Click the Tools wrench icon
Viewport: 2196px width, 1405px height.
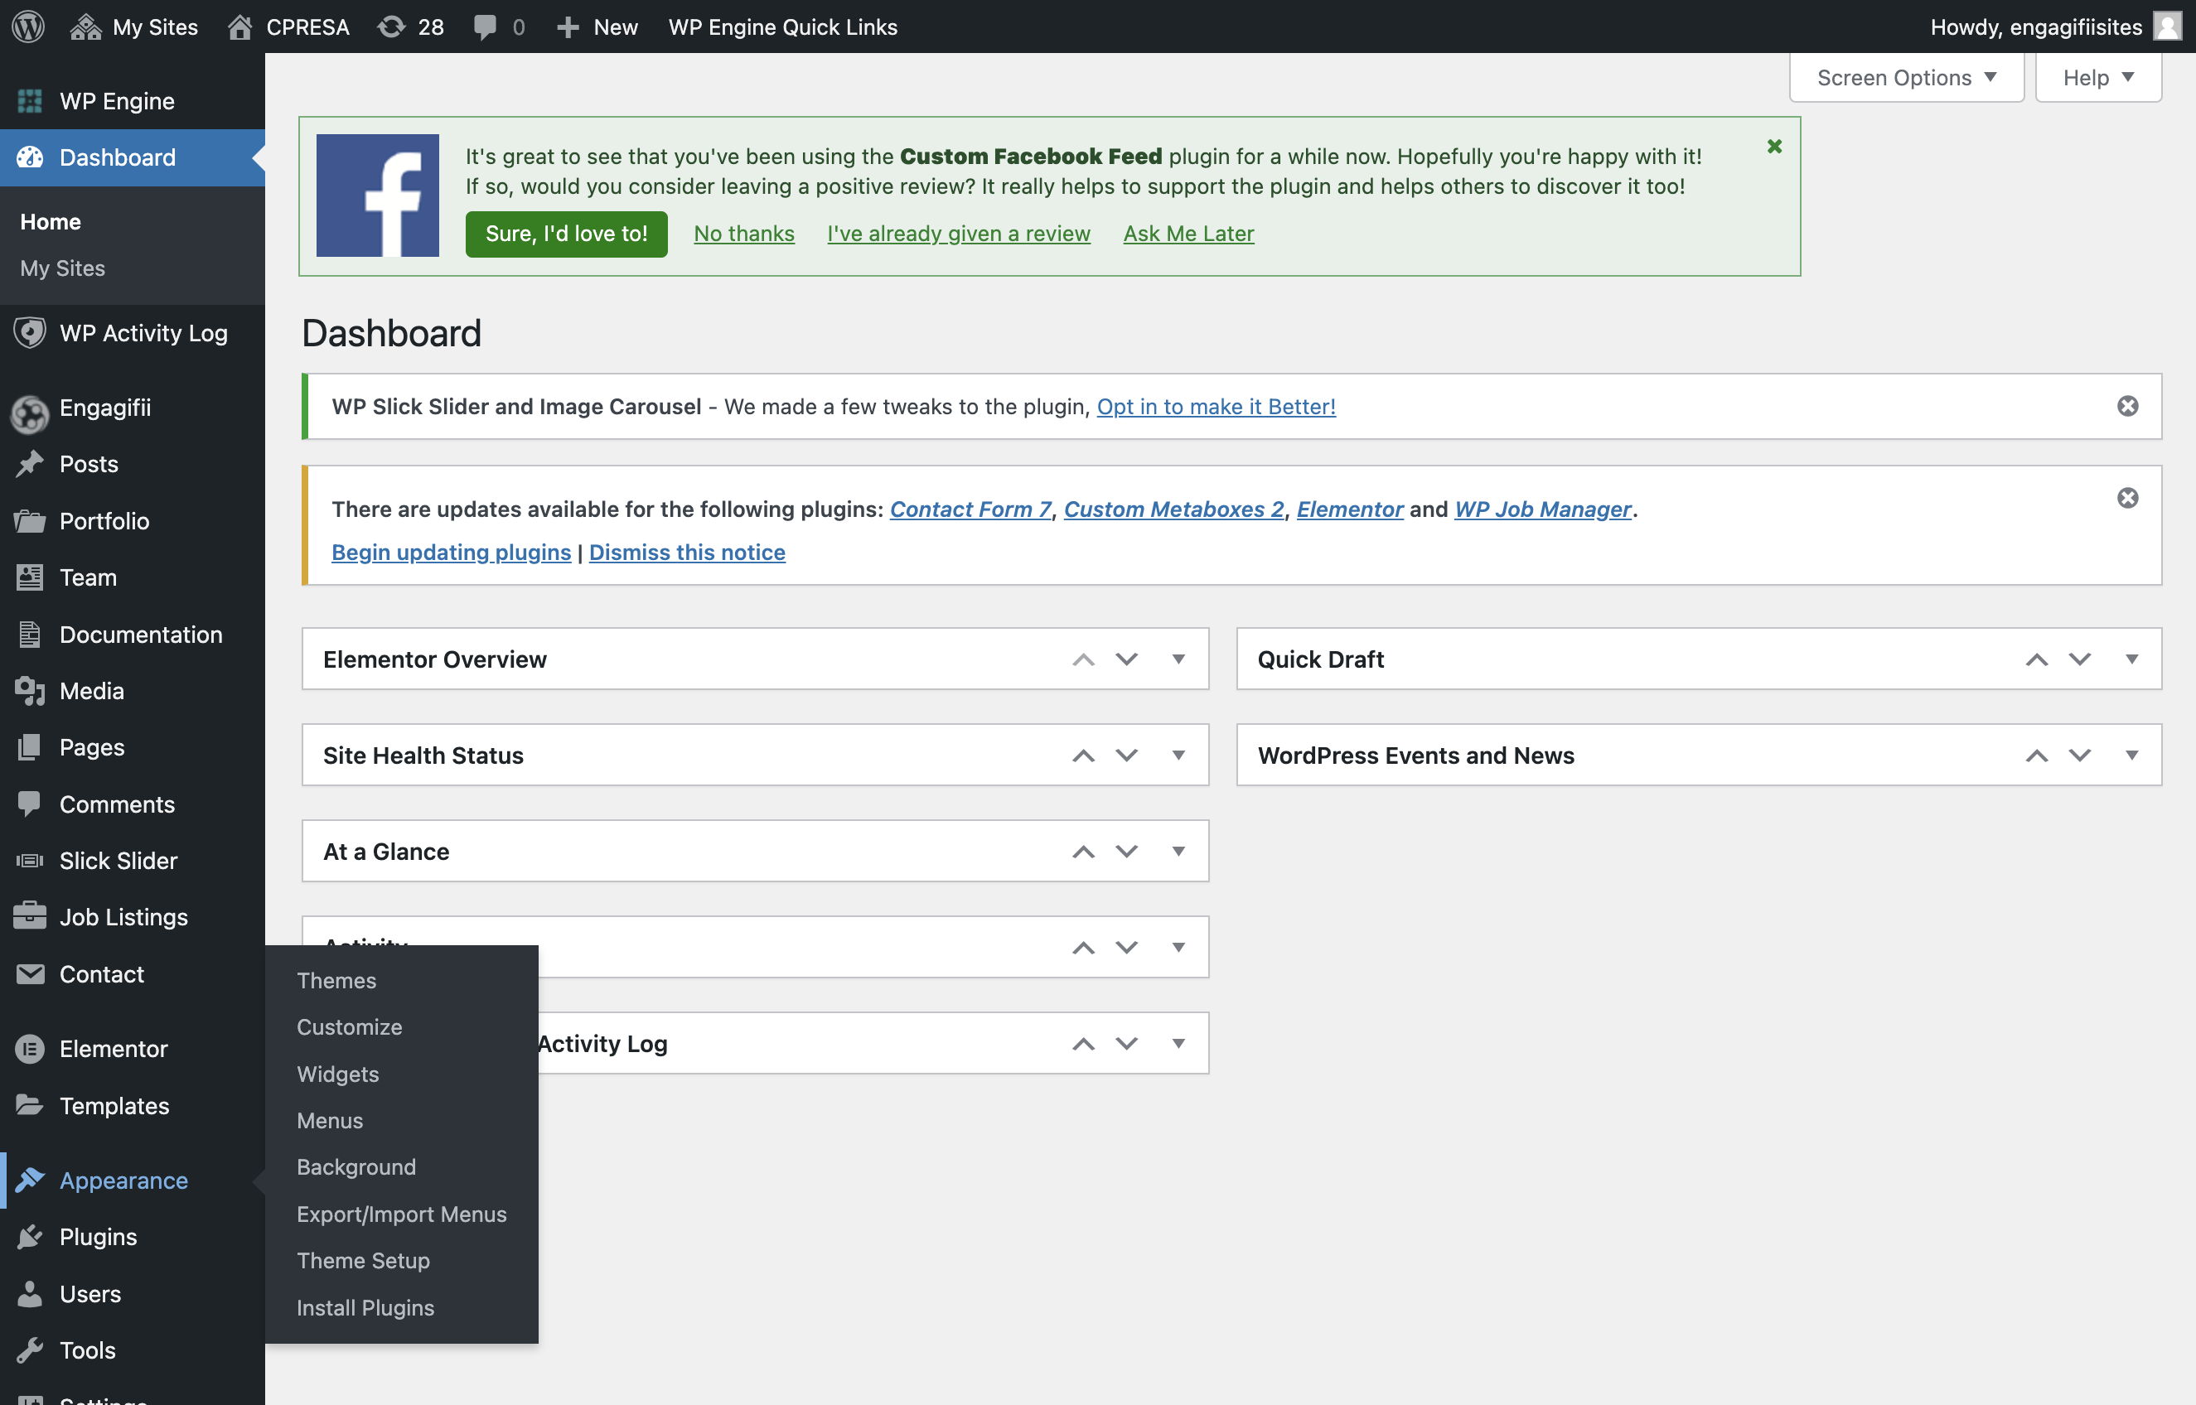click(30, 1350)
